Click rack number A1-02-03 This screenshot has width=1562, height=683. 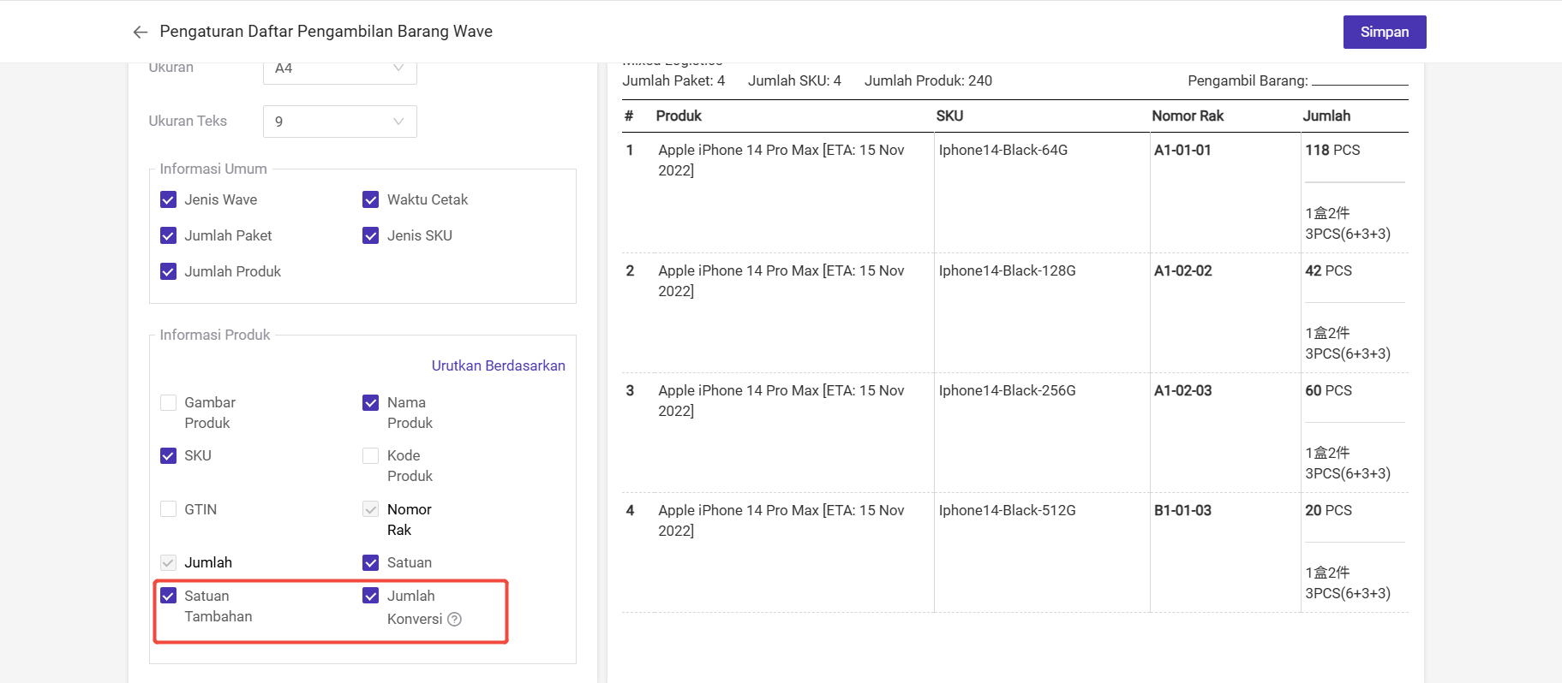pos(1183,390)
